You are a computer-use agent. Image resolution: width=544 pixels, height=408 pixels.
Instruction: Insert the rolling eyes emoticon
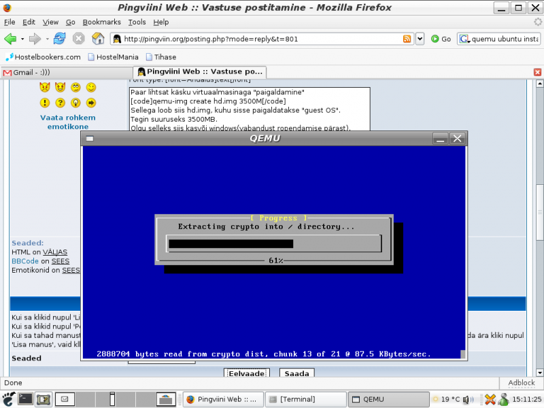tap(75, 87)
